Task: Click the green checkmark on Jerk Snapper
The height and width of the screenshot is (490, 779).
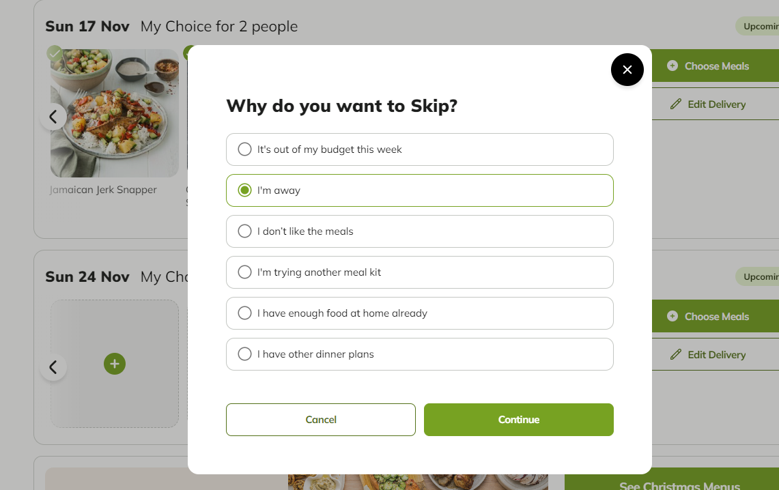Action: click(x=55, y=53)
